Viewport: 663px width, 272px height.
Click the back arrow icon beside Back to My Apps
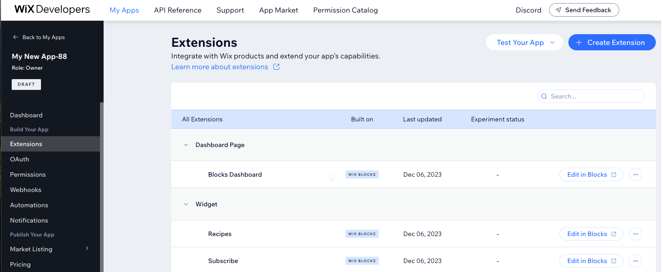[x=16, y=37]
